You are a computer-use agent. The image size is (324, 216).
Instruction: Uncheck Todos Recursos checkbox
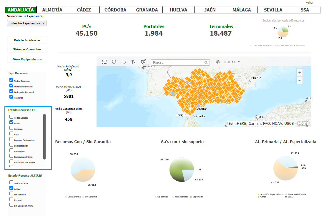point(11,80)
